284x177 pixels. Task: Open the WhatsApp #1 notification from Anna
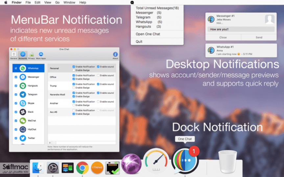pyautogui.click(x=241, y=50)
